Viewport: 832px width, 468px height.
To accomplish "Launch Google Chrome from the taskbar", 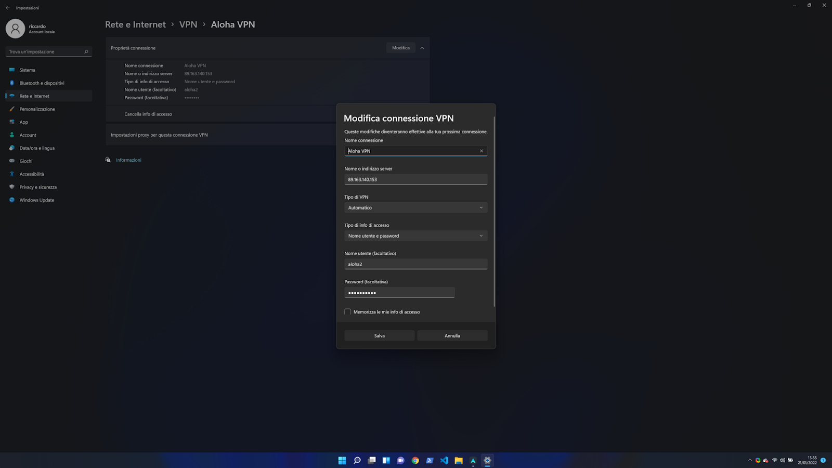I will (415, 460).
